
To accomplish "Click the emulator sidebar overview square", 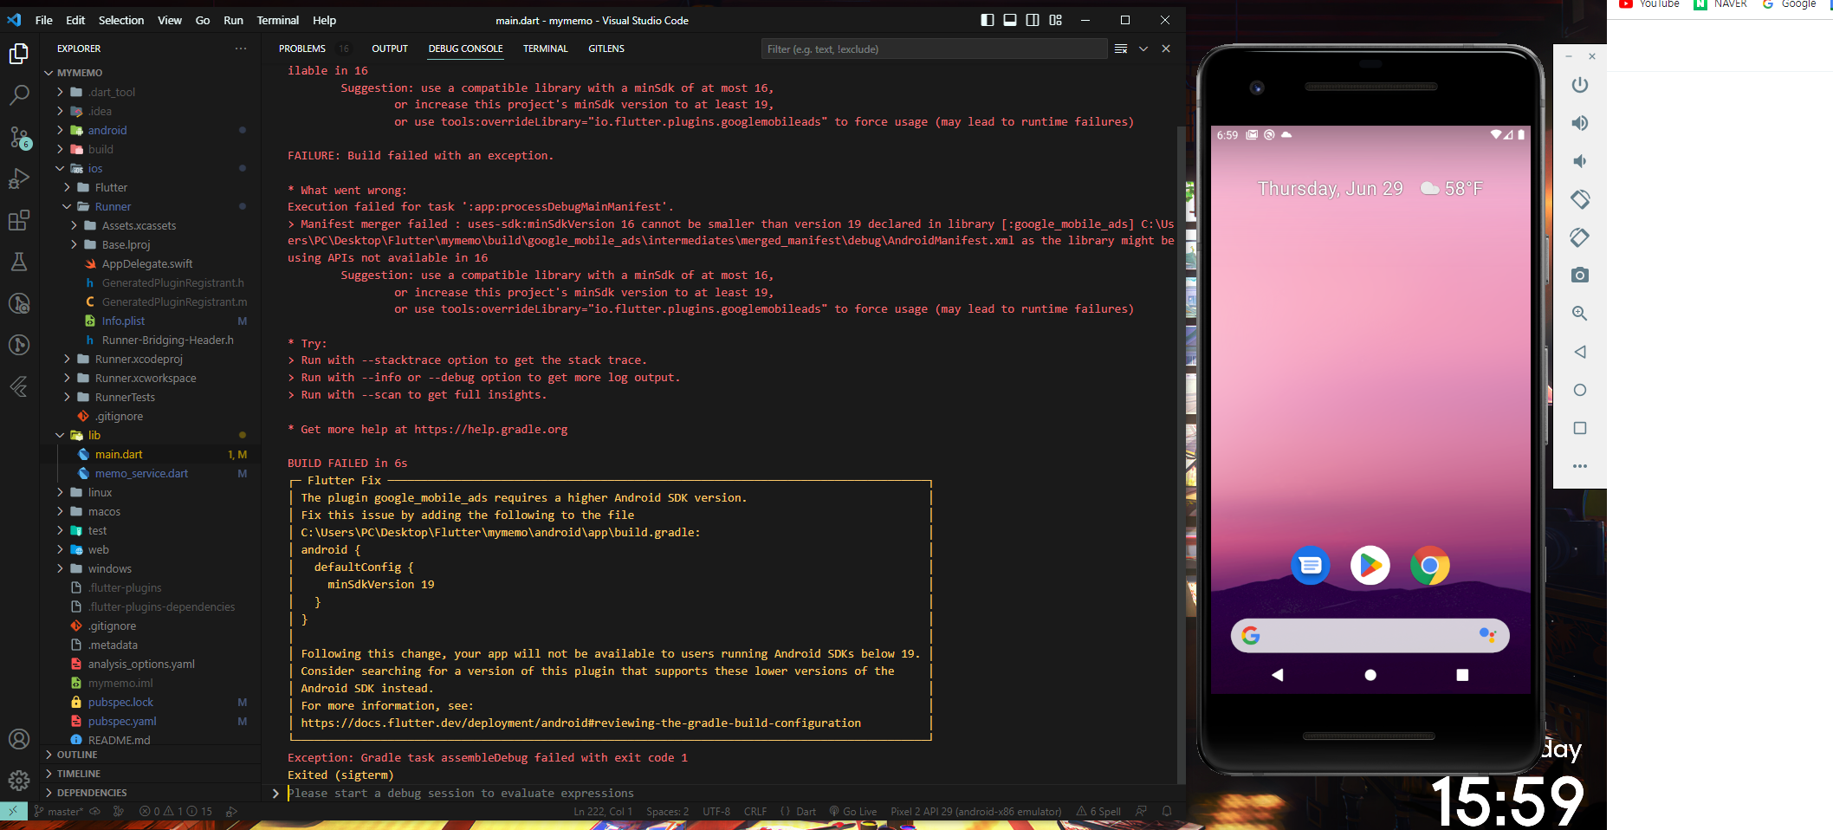I will (x=1580, y=428).
